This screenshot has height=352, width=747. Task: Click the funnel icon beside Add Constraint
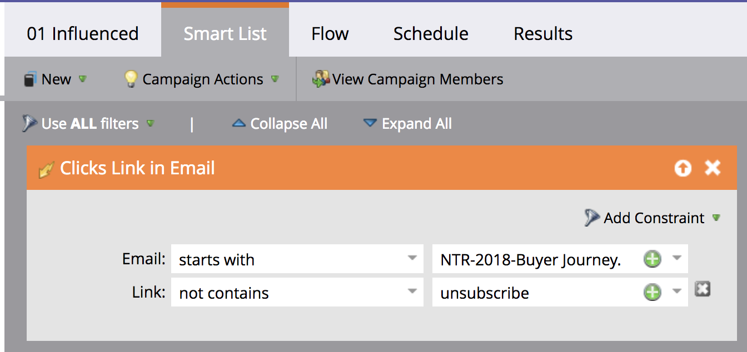click(x=592, y=217)
